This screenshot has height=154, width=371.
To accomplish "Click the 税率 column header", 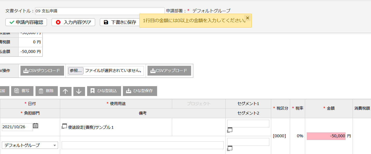I will pyautogui.click(x=298, y=108).
